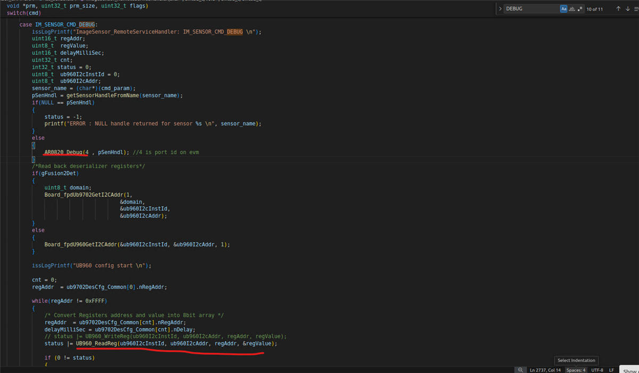Click 'sensor_name = (char*)(cmd_param);' line
The image size is (639, 373).
coord(84,88)
